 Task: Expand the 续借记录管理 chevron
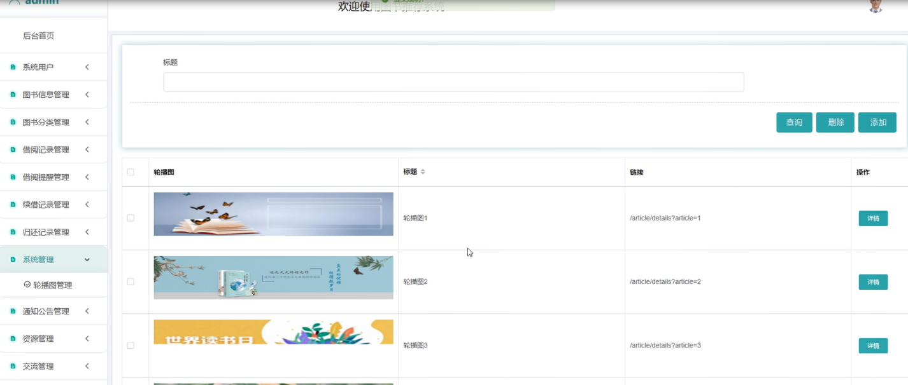[87, 205]
